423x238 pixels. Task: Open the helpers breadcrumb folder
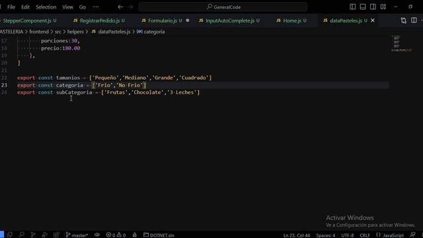[x=75, y=32]
